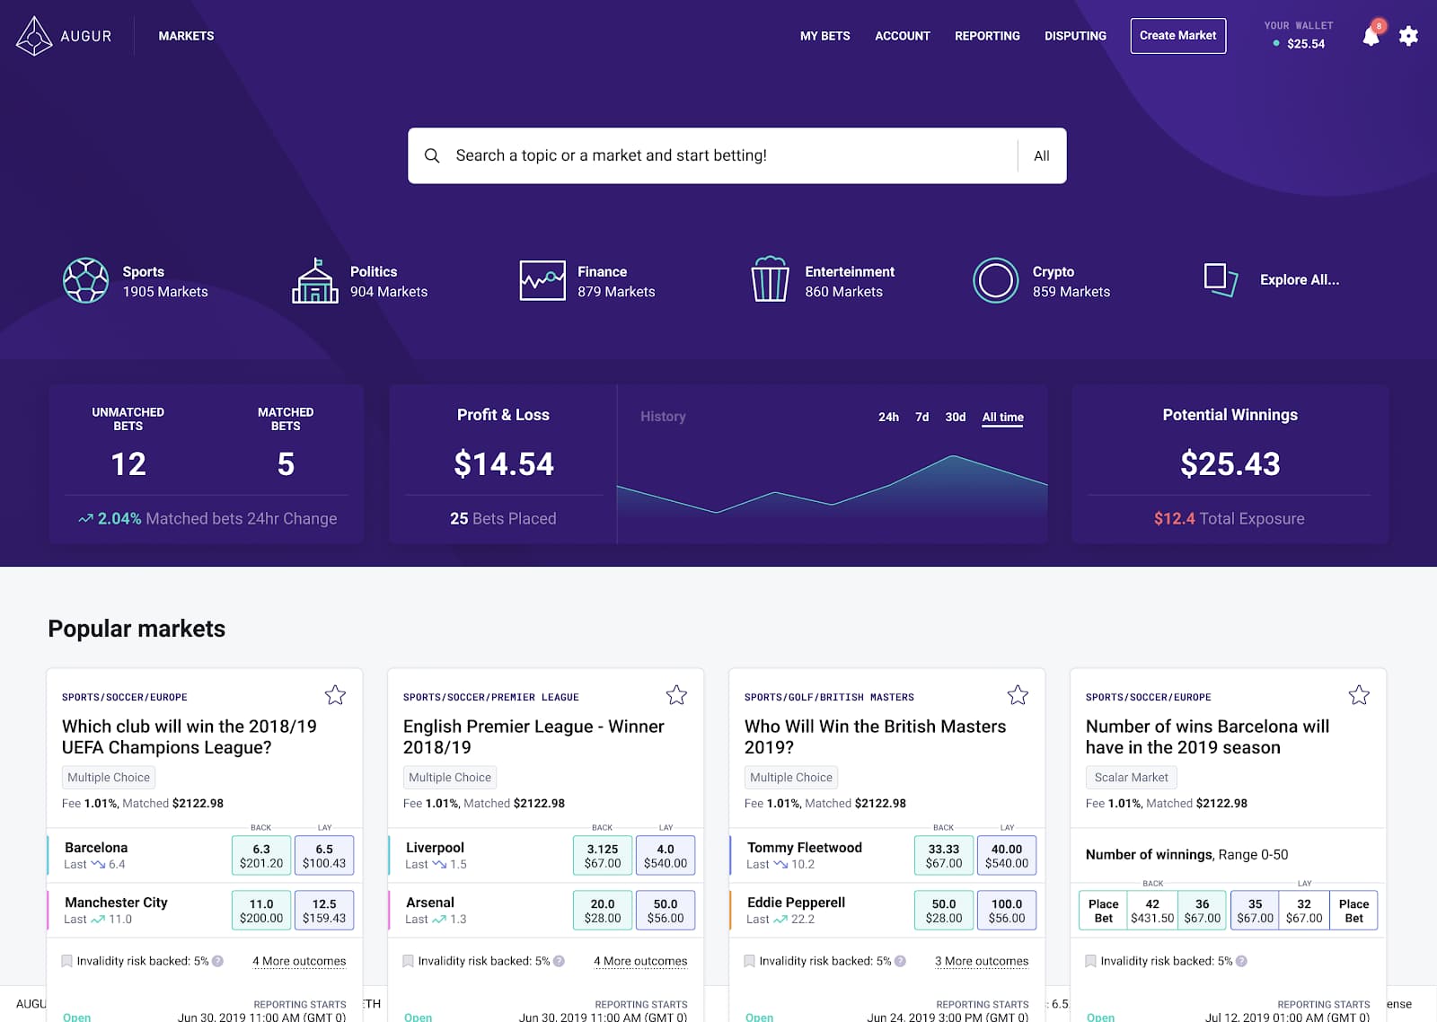
Task: Open the Entertainment popcorn icon
Action: [770, 280]
